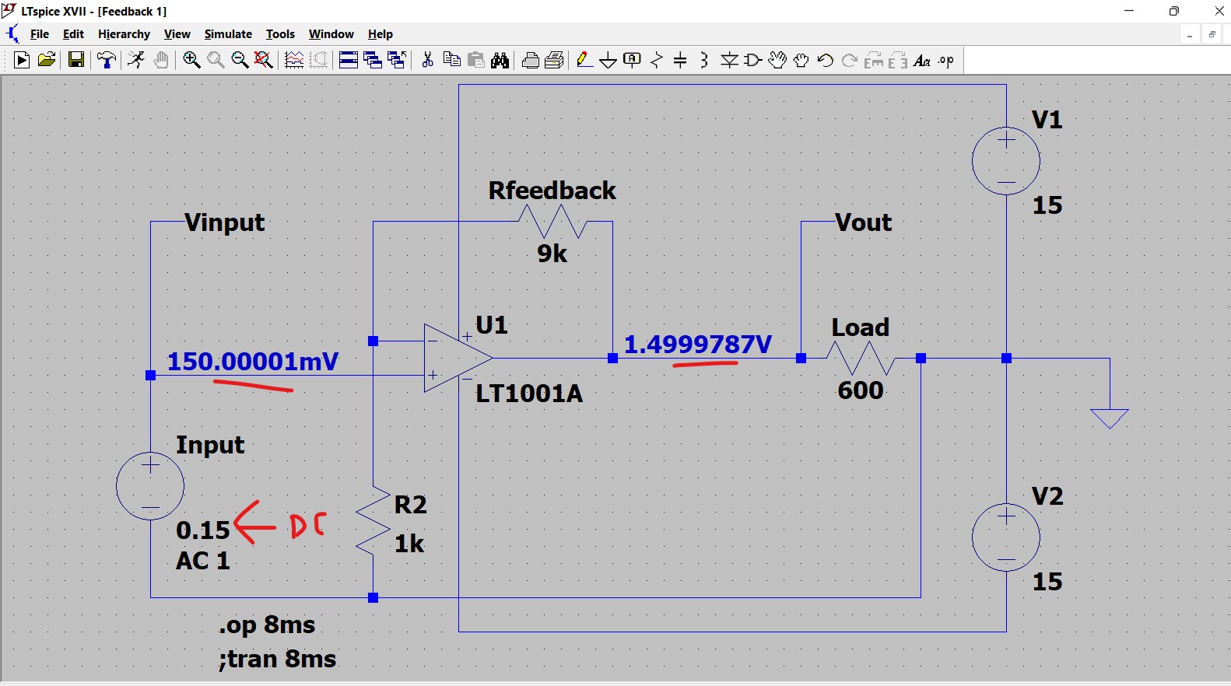
Task: Open the Control Panel hammer icon
Action: click(107, 60)
